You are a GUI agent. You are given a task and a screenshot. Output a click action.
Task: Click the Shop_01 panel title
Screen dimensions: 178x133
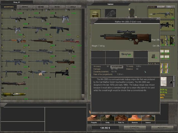[x=17, y=2]
